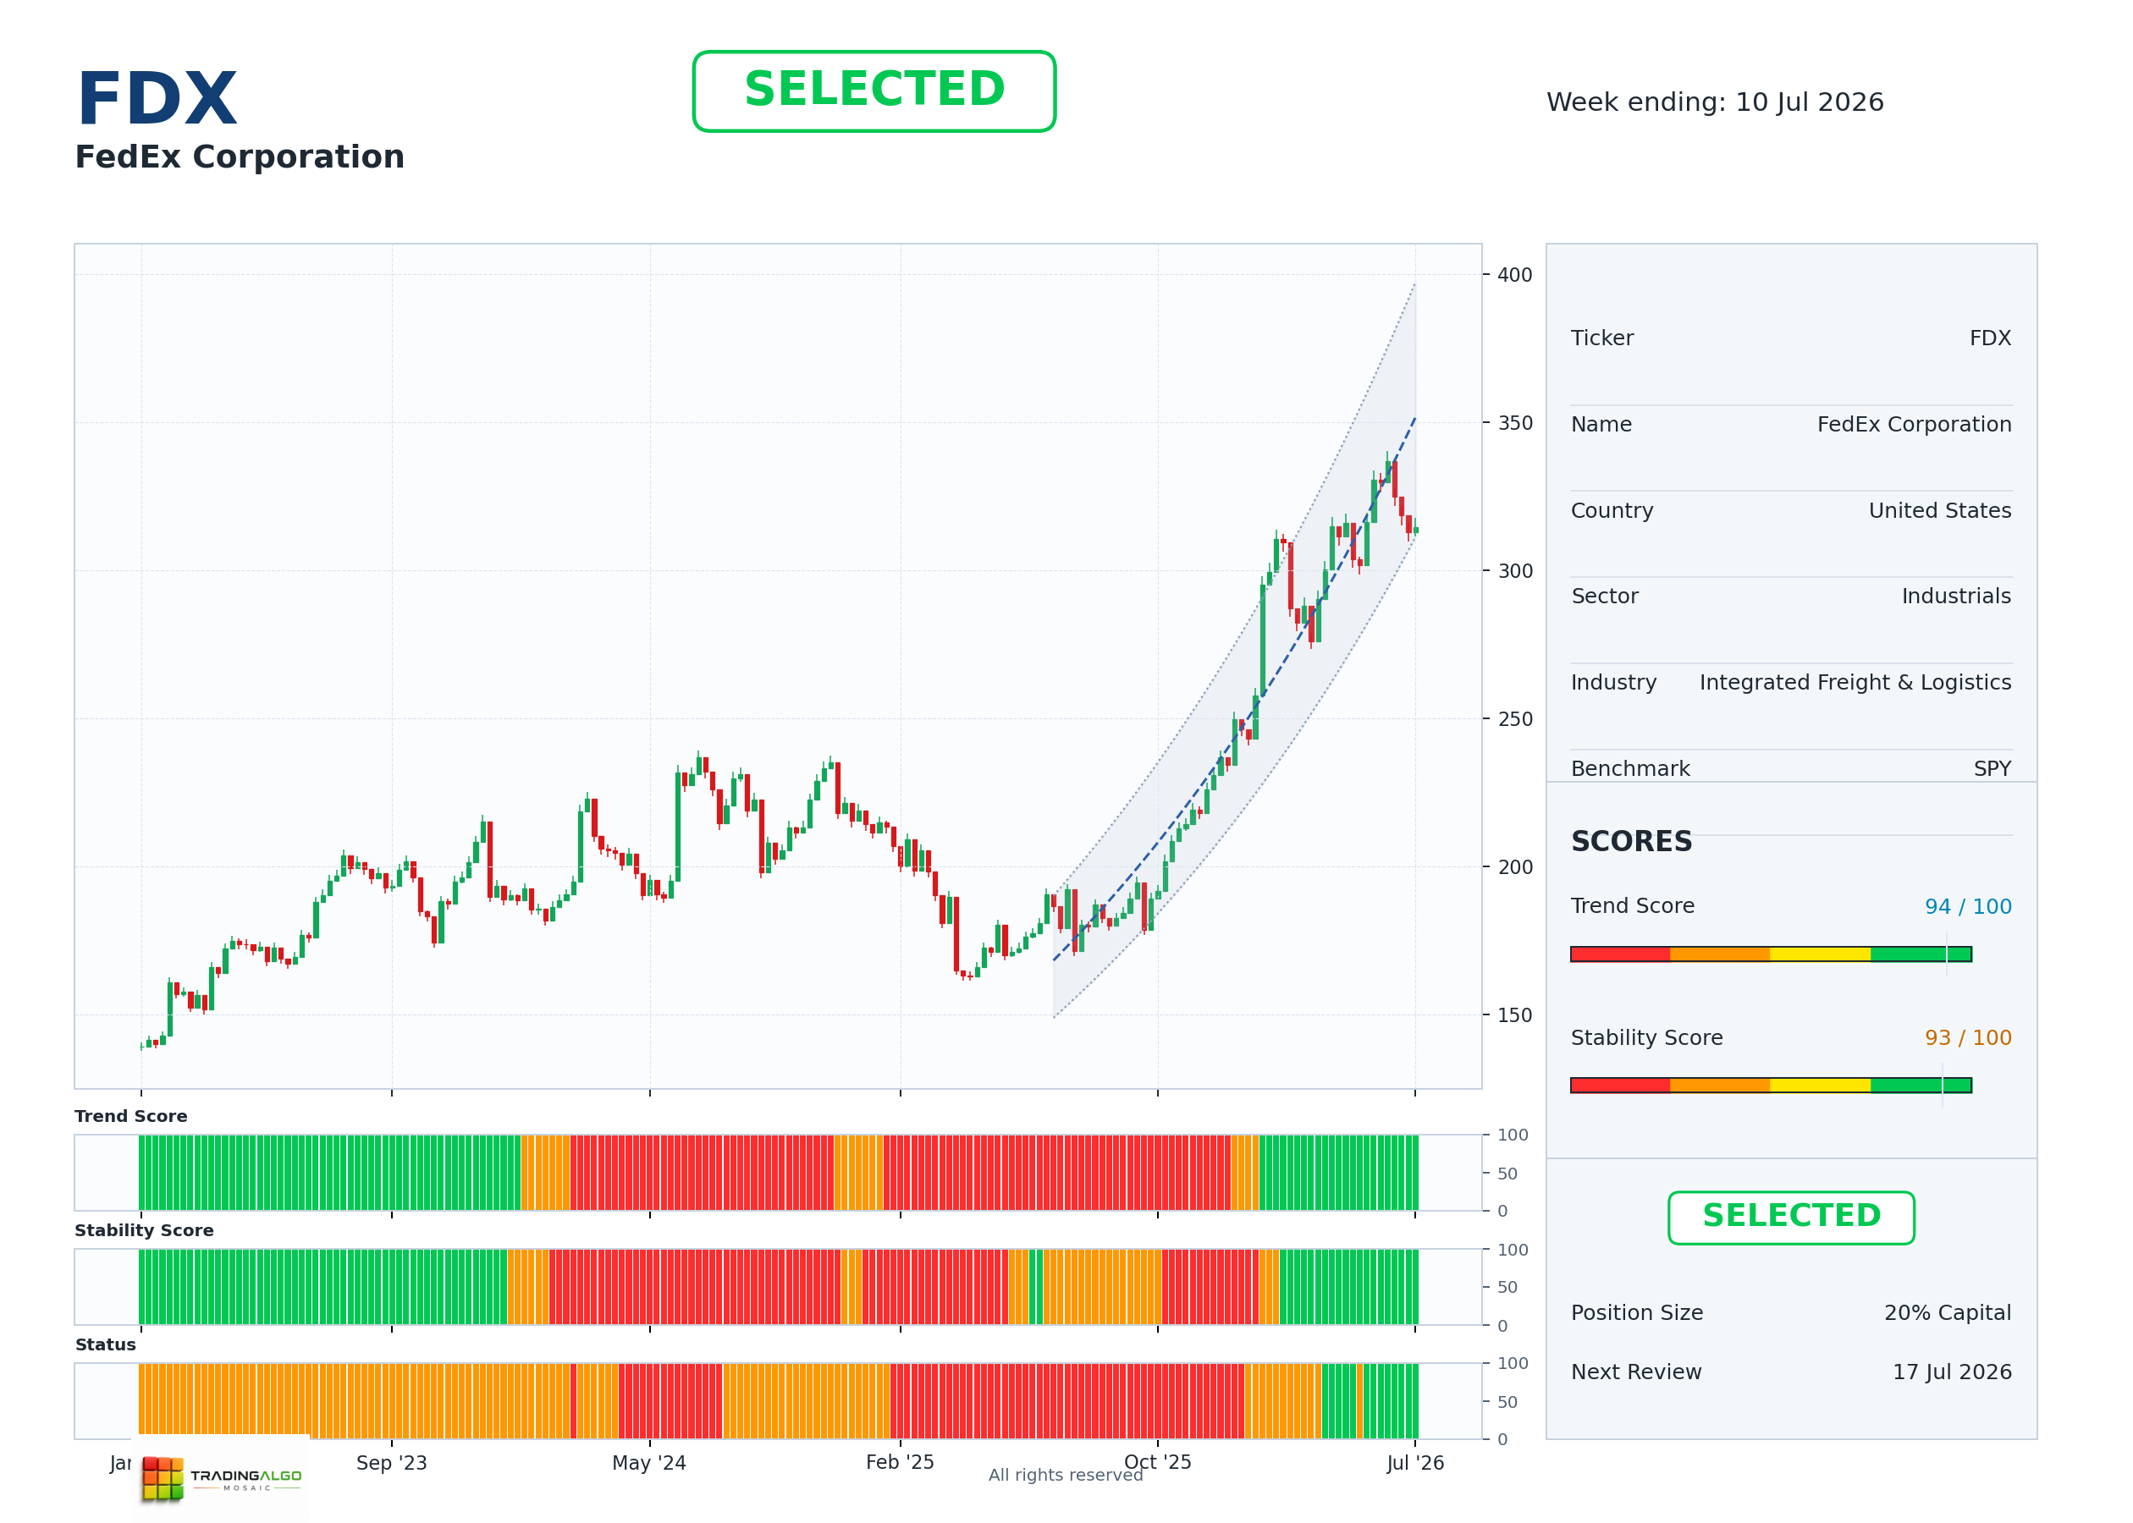Click the 'FedEx Corporation' subtitle under FDX
This screenshot has width=2133, height=1523.
pyautogui.click(x=240, y=157)
